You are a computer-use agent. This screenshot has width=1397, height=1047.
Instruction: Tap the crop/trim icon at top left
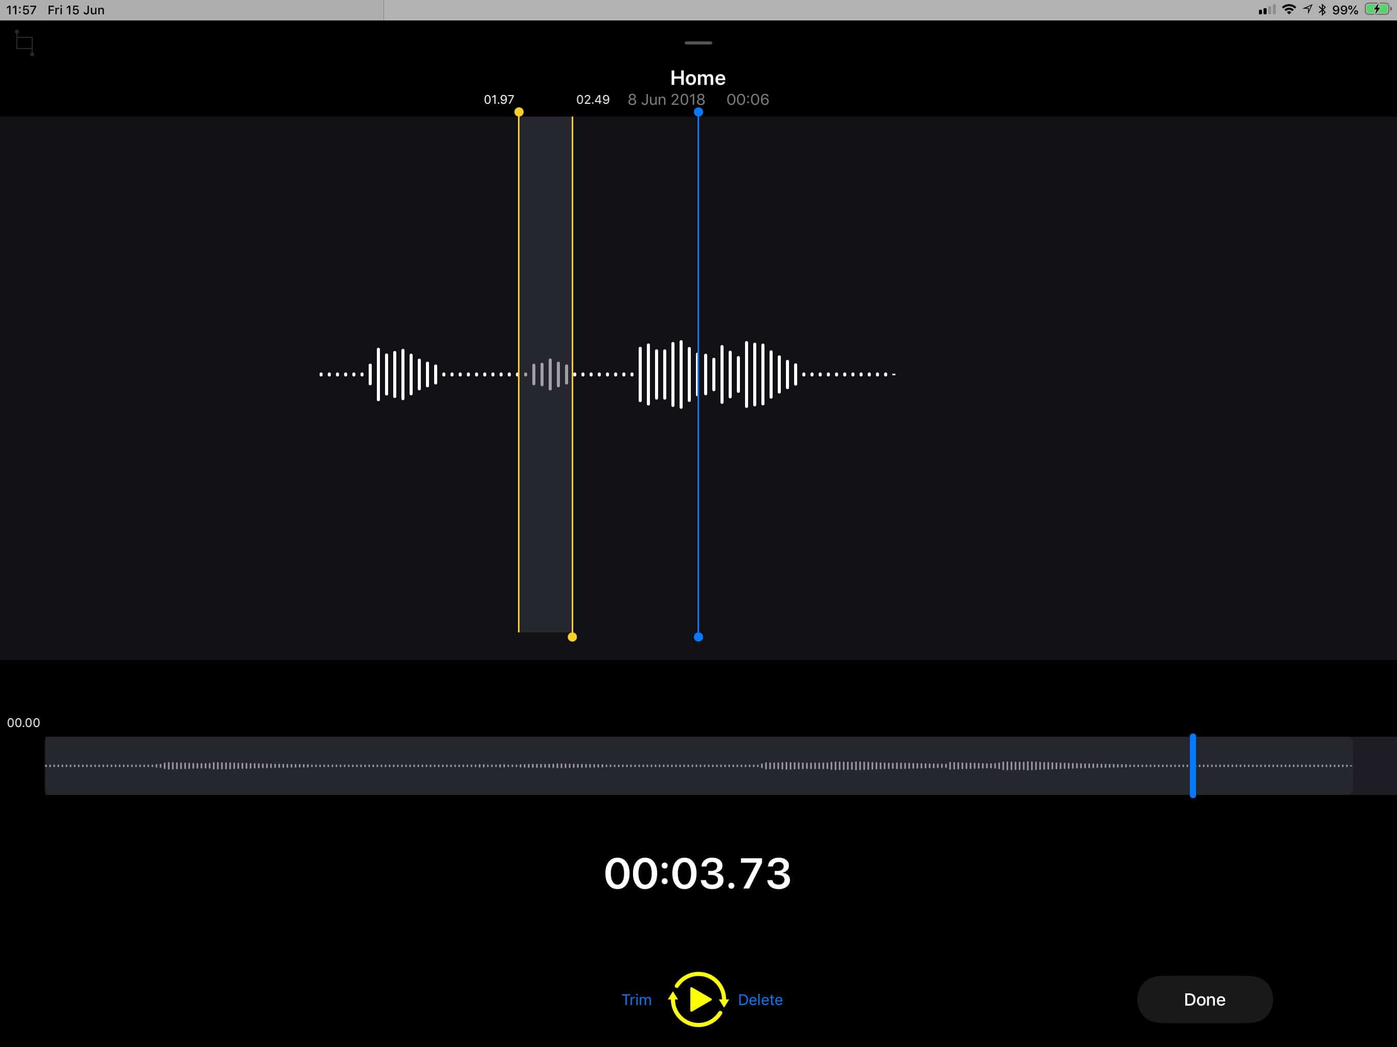24,43
